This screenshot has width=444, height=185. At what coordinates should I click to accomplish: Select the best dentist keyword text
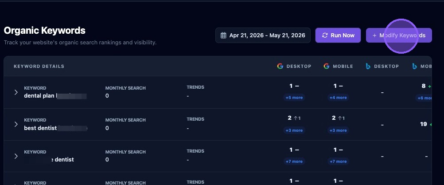click(40, 128)
